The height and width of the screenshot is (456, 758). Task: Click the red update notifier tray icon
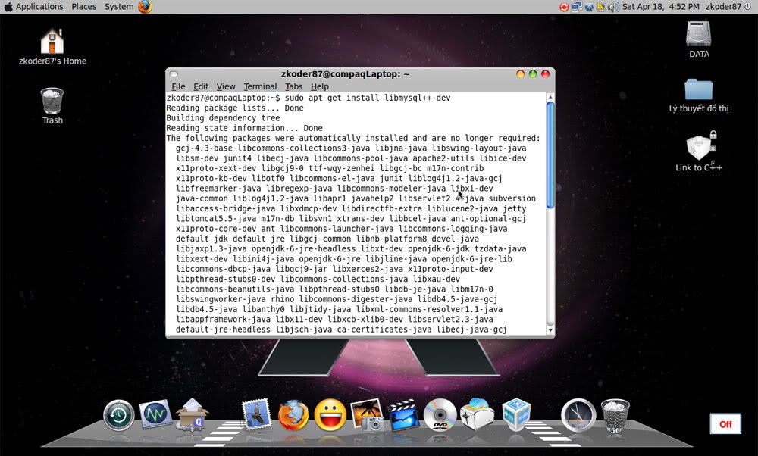click(x=564, y=7)
